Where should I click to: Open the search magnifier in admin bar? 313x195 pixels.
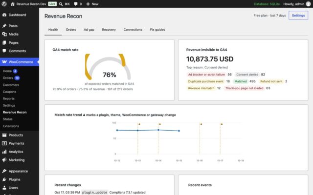[61, 4]
